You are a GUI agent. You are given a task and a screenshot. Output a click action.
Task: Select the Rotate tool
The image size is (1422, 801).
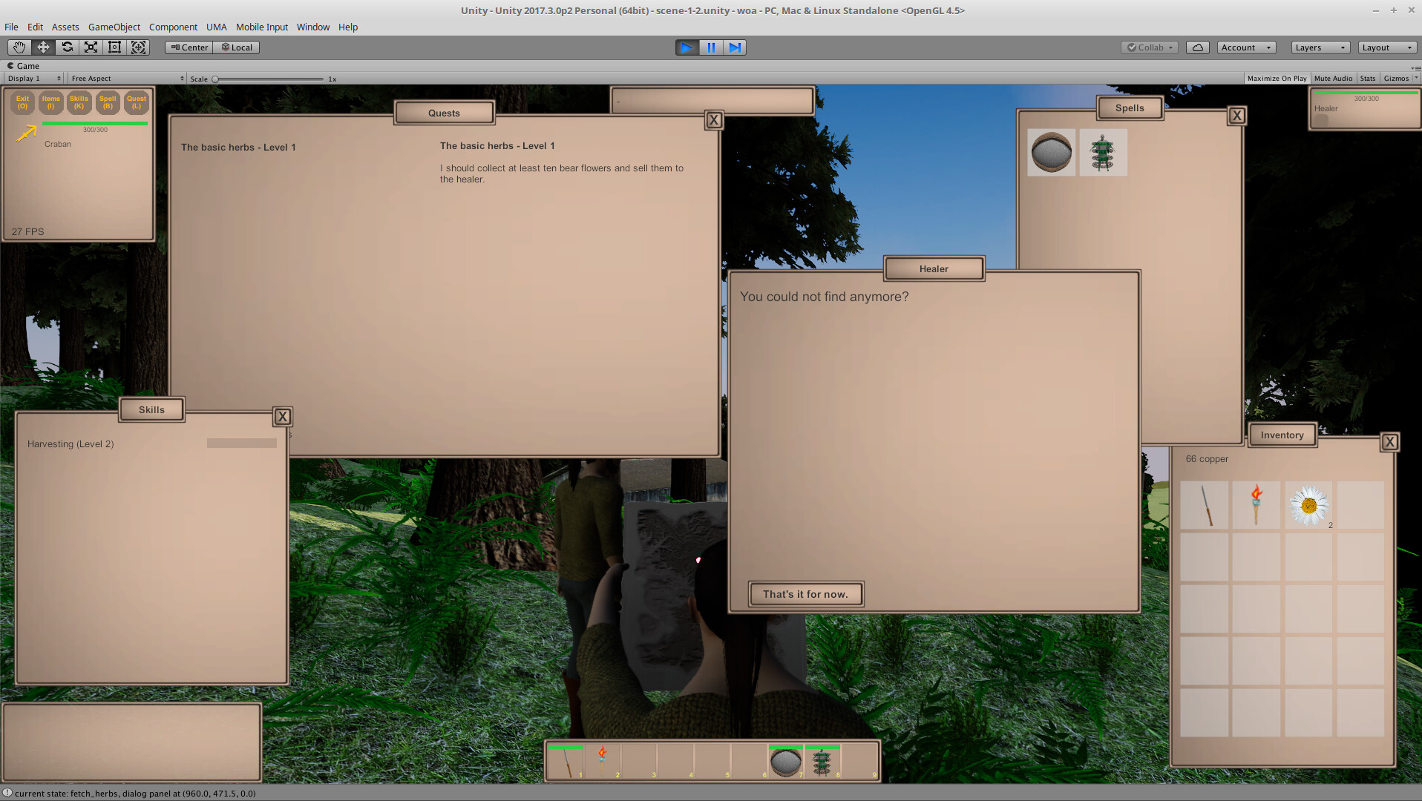pos(67,47)
